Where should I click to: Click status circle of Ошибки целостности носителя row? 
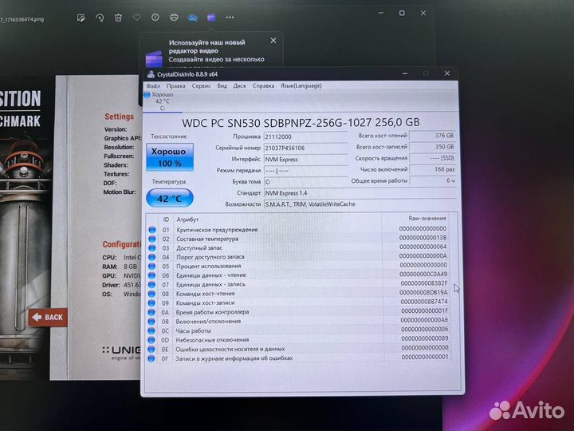click(x=151, y=350)
